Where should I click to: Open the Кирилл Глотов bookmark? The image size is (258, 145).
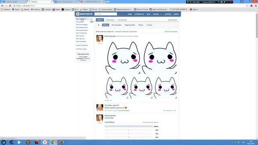point(141,9)
